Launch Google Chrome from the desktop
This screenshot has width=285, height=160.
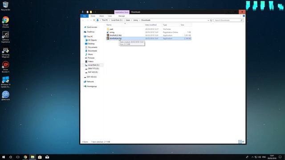[5, 22]
